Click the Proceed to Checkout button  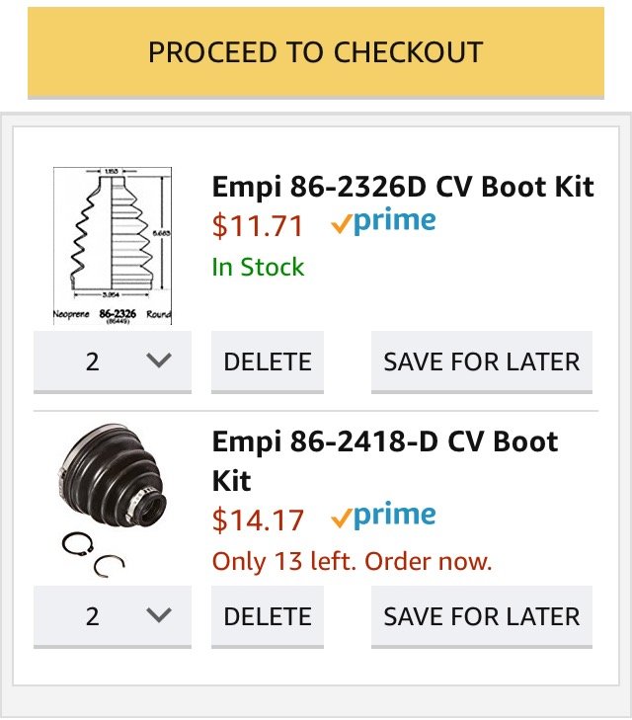pos(316,52)
